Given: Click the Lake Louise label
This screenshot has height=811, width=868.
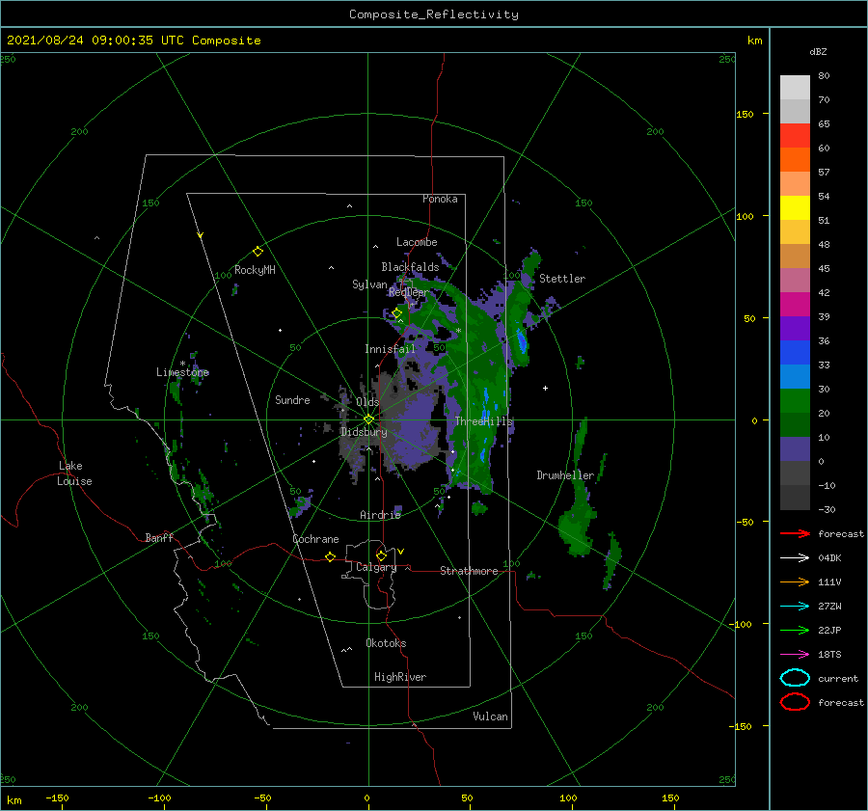Looking at the screenshot, I should (74, 473).
